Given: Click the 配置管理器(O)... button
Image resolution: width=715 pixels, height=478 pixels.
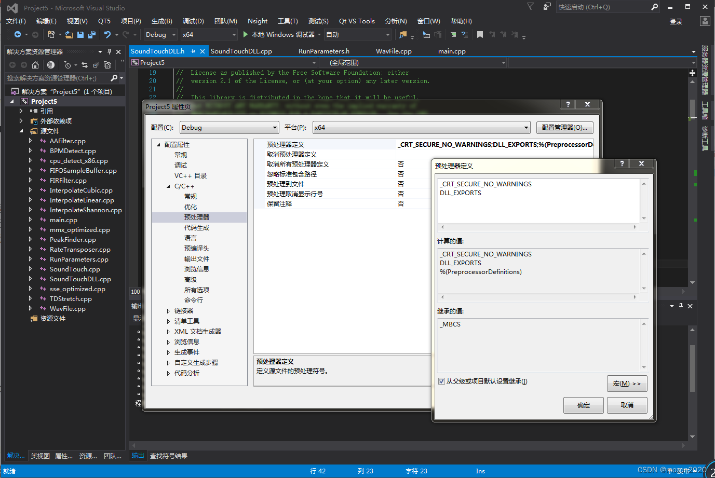Looking at the screenshot, I should click(565, 128).
